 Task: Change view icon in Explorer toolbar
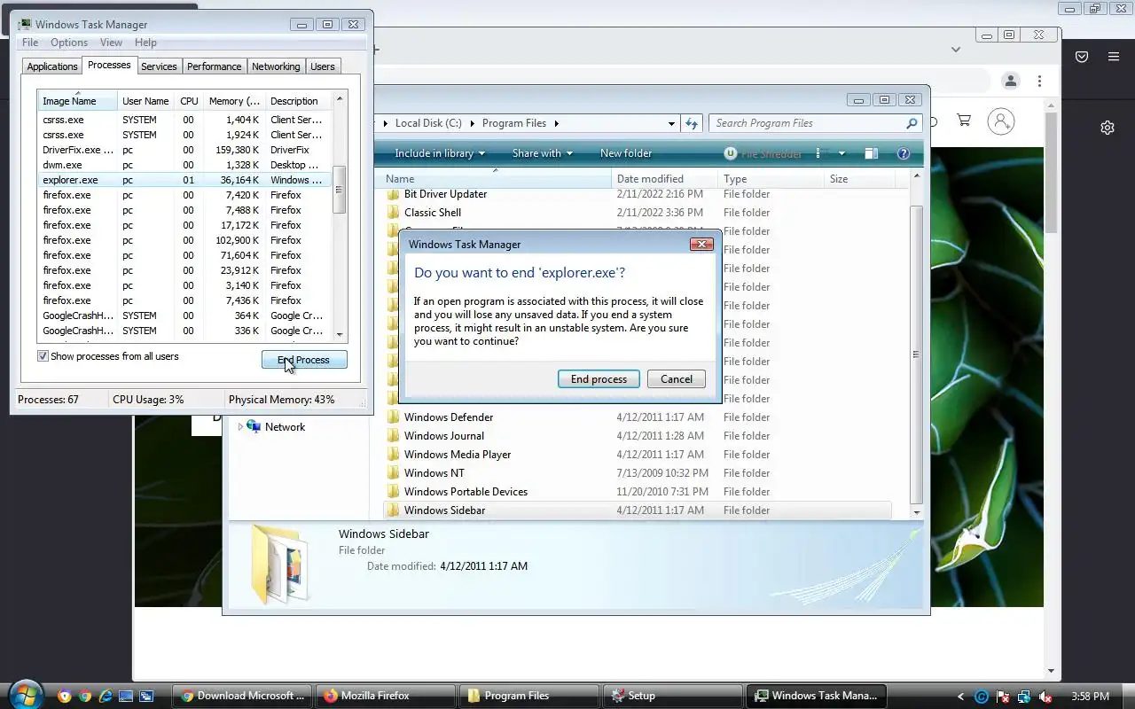tap(819, 153)
